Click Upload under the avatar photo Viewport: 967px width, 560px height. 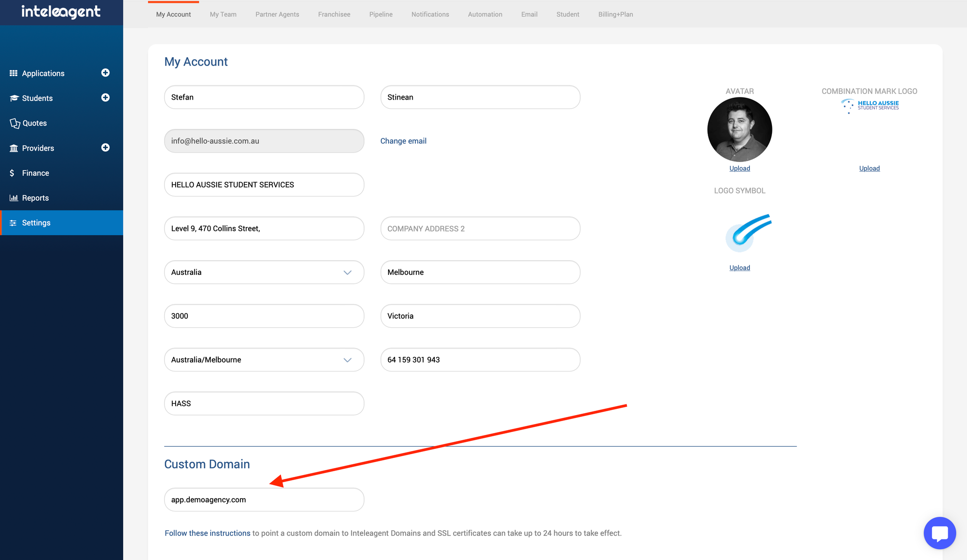[x=739, y=169]
